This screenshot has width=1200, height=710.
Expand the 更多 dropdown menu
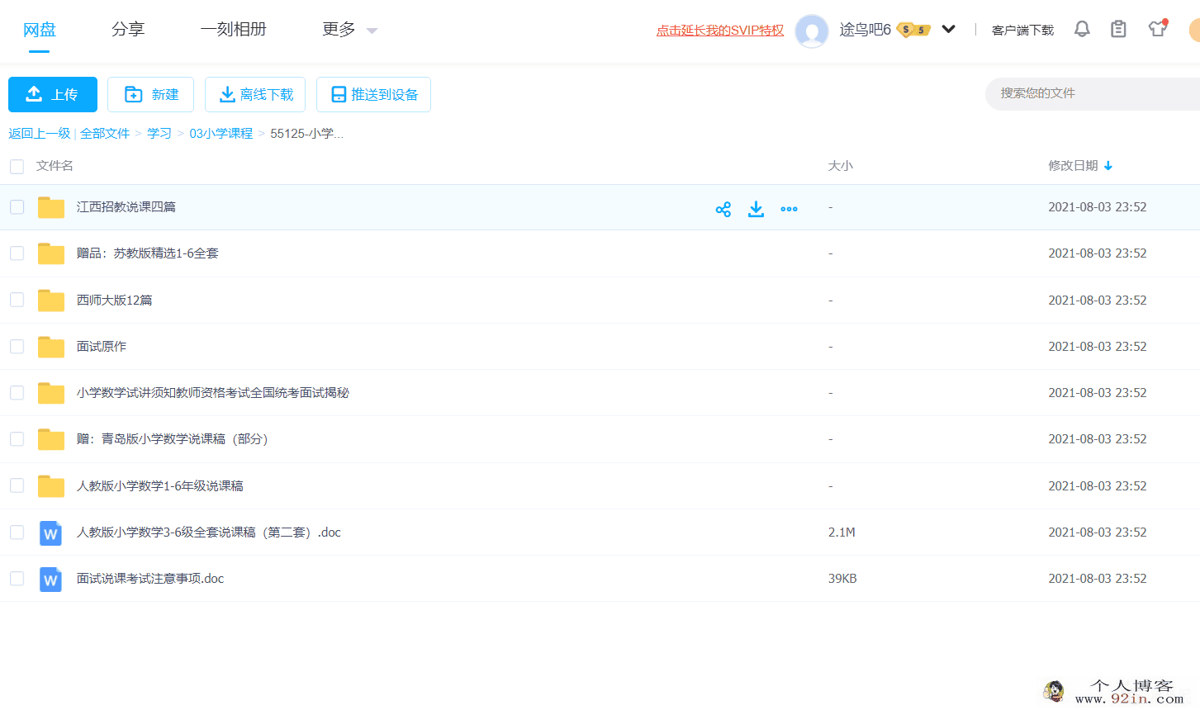(x=349, y=30)
